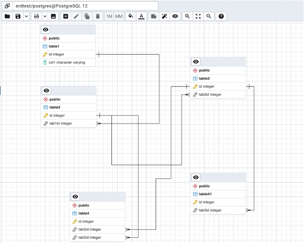Click the 1M one-to-many link button
The height and width of the screenshot is (243, 305).
(x=109, y=16)
